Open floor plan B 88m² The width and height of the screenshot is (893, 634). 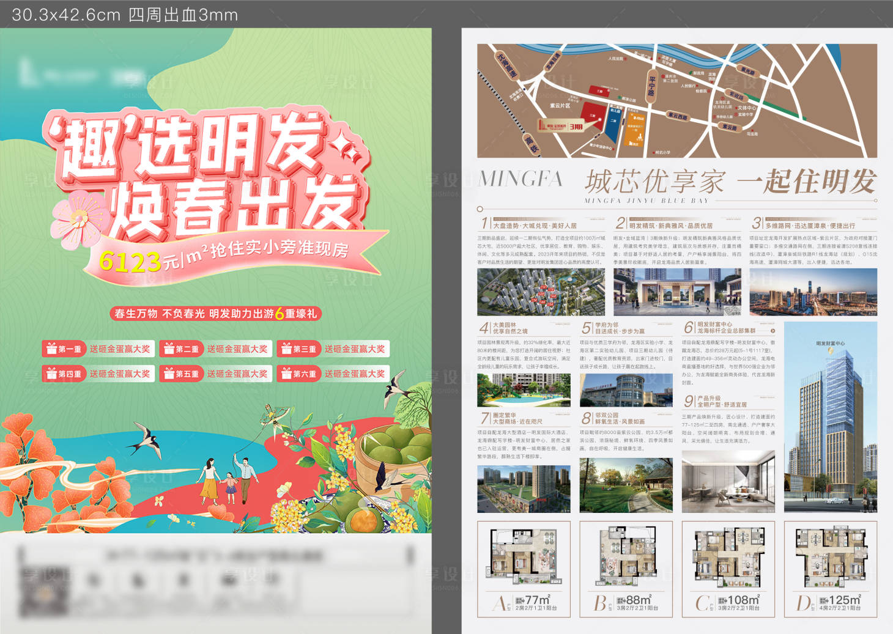pyautogui.click(x=626, y=569)
